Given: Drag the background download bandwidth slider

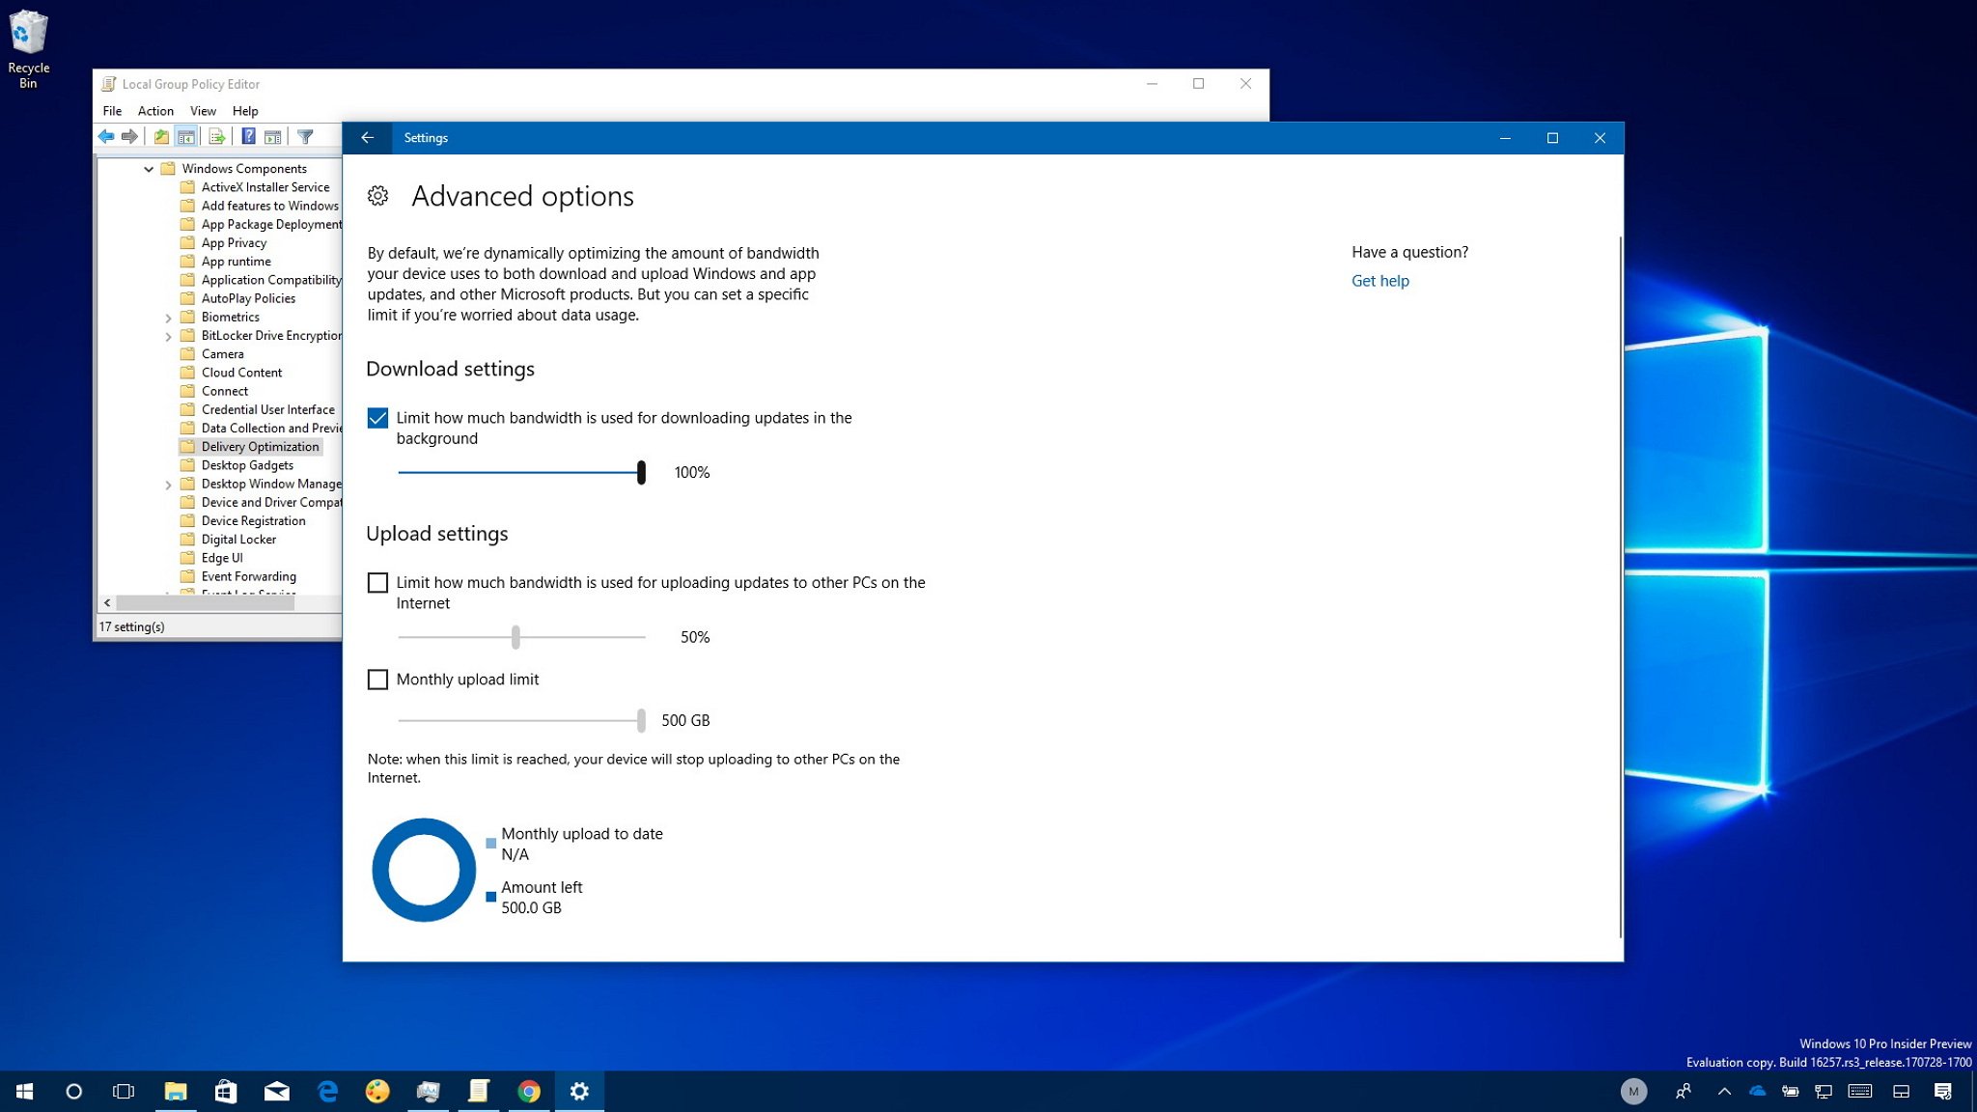Looking at the screenshot, I should [x=638, y=471].
